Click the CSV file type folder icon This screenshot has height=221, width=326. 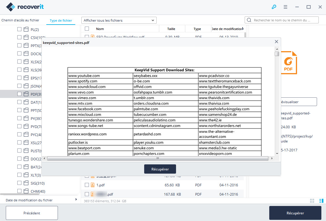26,37
